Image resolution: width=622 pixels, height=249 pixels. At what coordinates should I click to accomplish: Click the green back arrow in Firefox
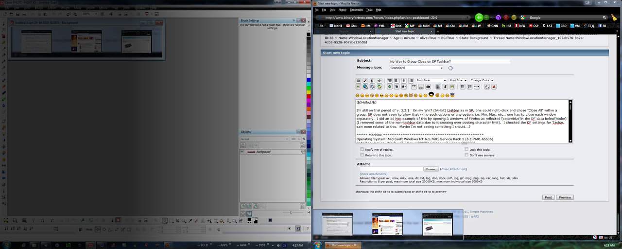click(479, 18)
